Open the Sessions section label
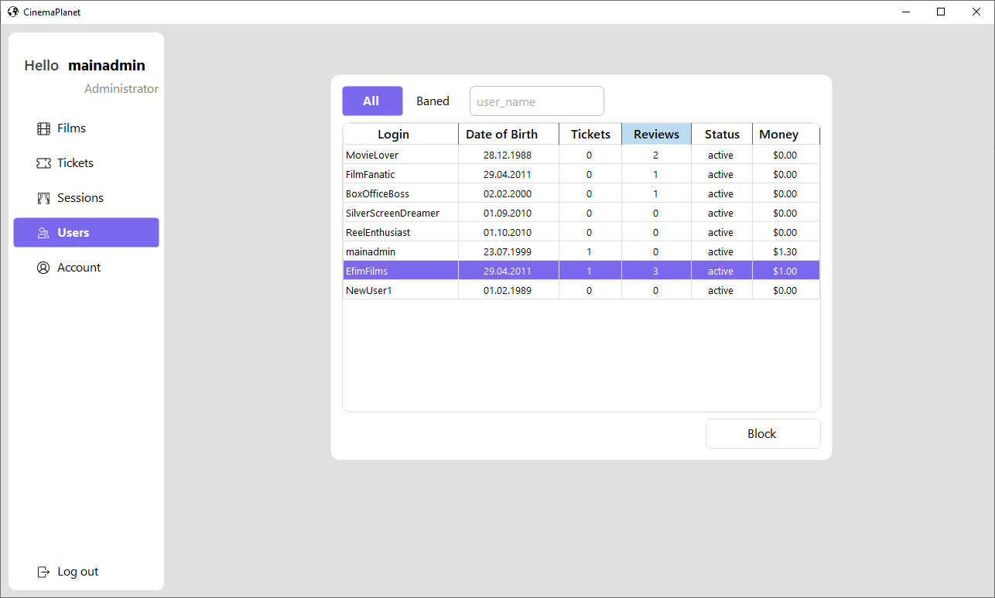Viewport: 995px width, 598px height. click(80, 198)
